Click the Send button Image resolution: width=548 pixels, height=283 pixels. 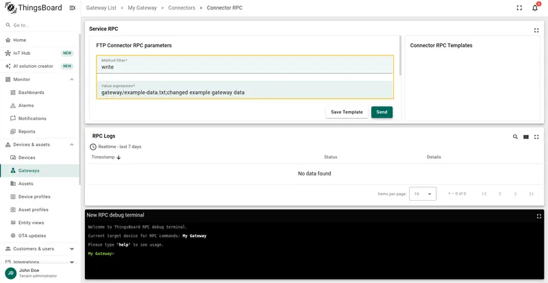tap(382, 112)
